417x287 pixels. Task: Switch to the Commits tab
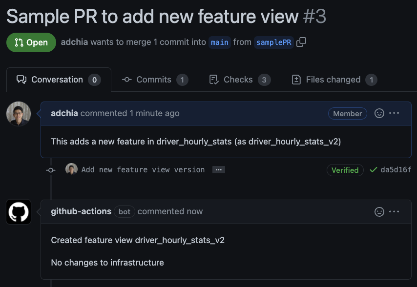[154, 80]
